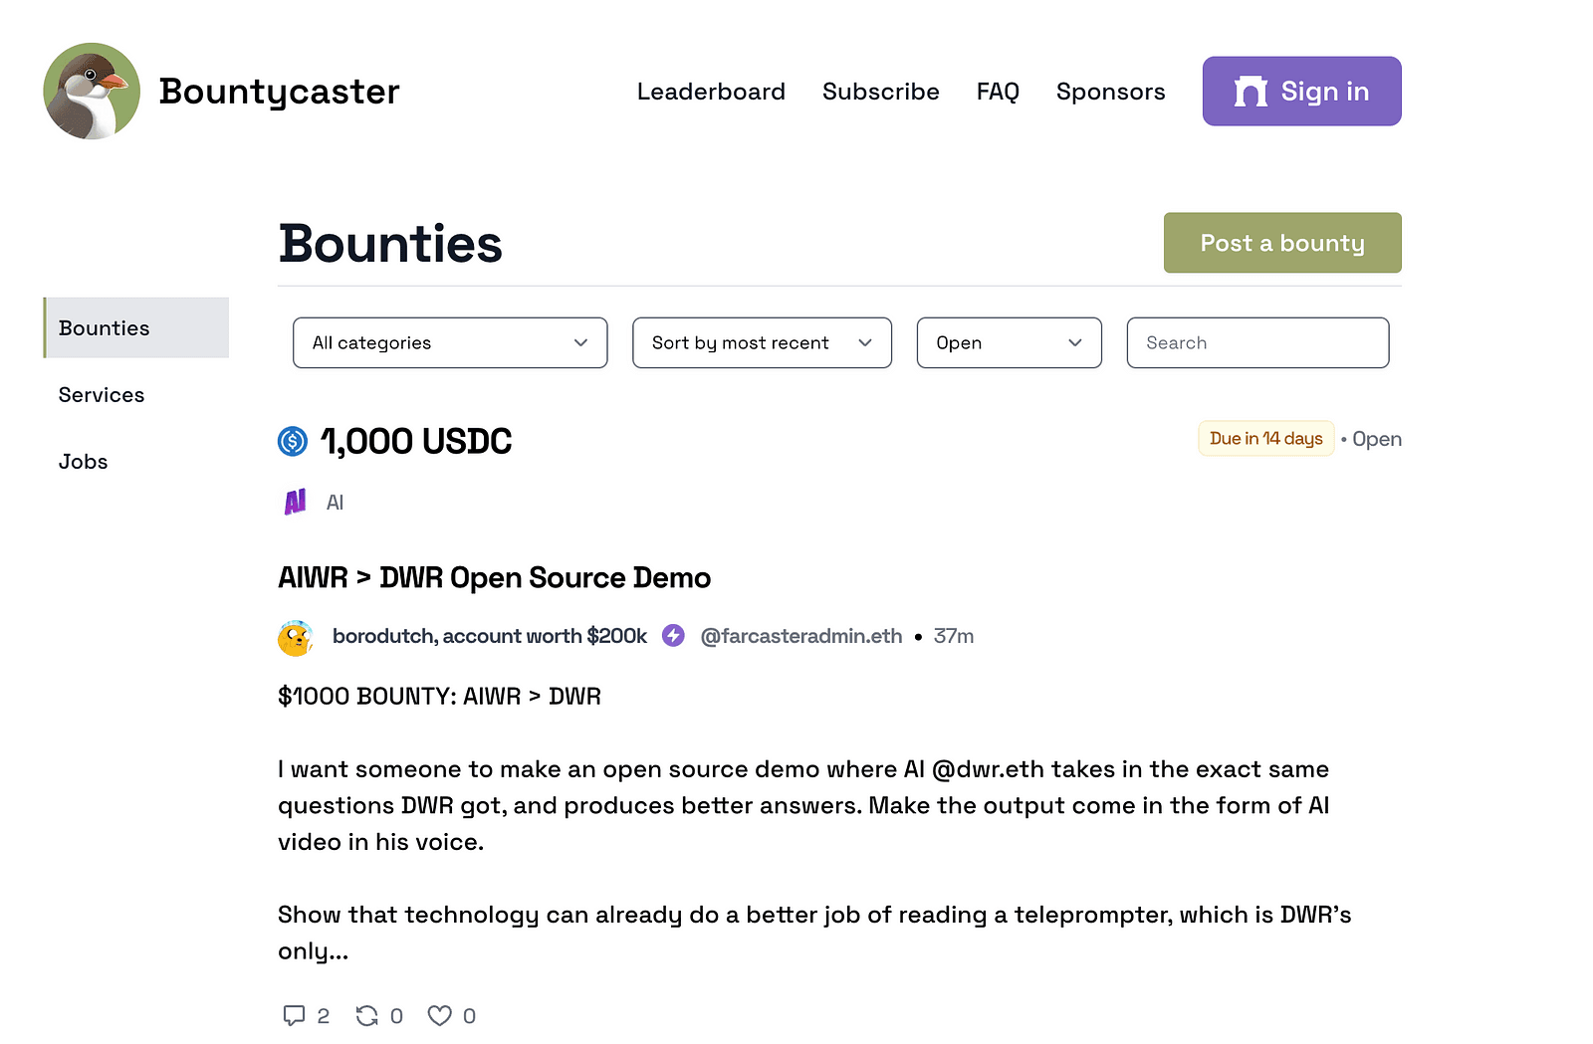Open the AIWR > DWR Open Source Demo title
The height and width of the screenshot is (1044, 1593).
tap(495, 577)
